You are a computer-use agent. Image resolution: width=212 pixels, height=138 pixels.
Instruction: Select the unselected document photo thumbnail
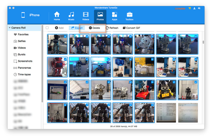166,113
